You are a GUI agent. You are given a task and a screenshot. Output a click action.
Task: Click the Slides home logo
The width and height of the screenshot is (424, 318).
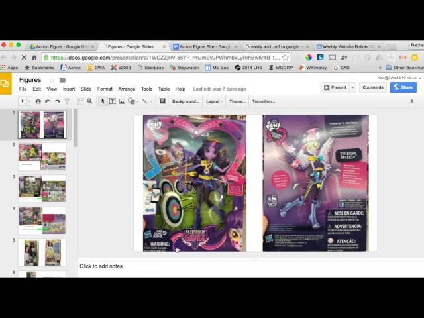click(x=6, y=84)
